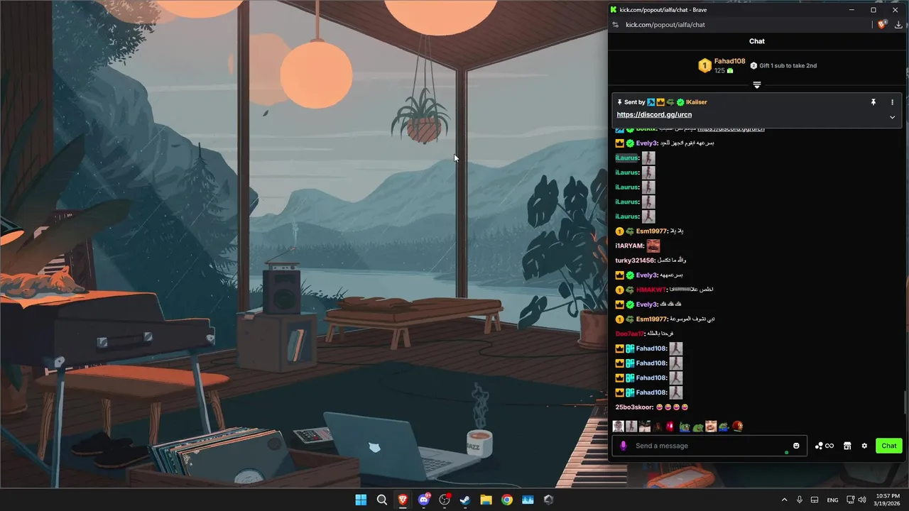The width and height of the screenshot is (909, 511).
Task: Open site settings icon left of URL
Action: (616, 25)
